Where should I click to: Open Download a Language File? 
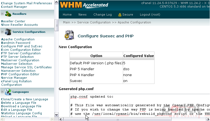click(x=21, y=106)
